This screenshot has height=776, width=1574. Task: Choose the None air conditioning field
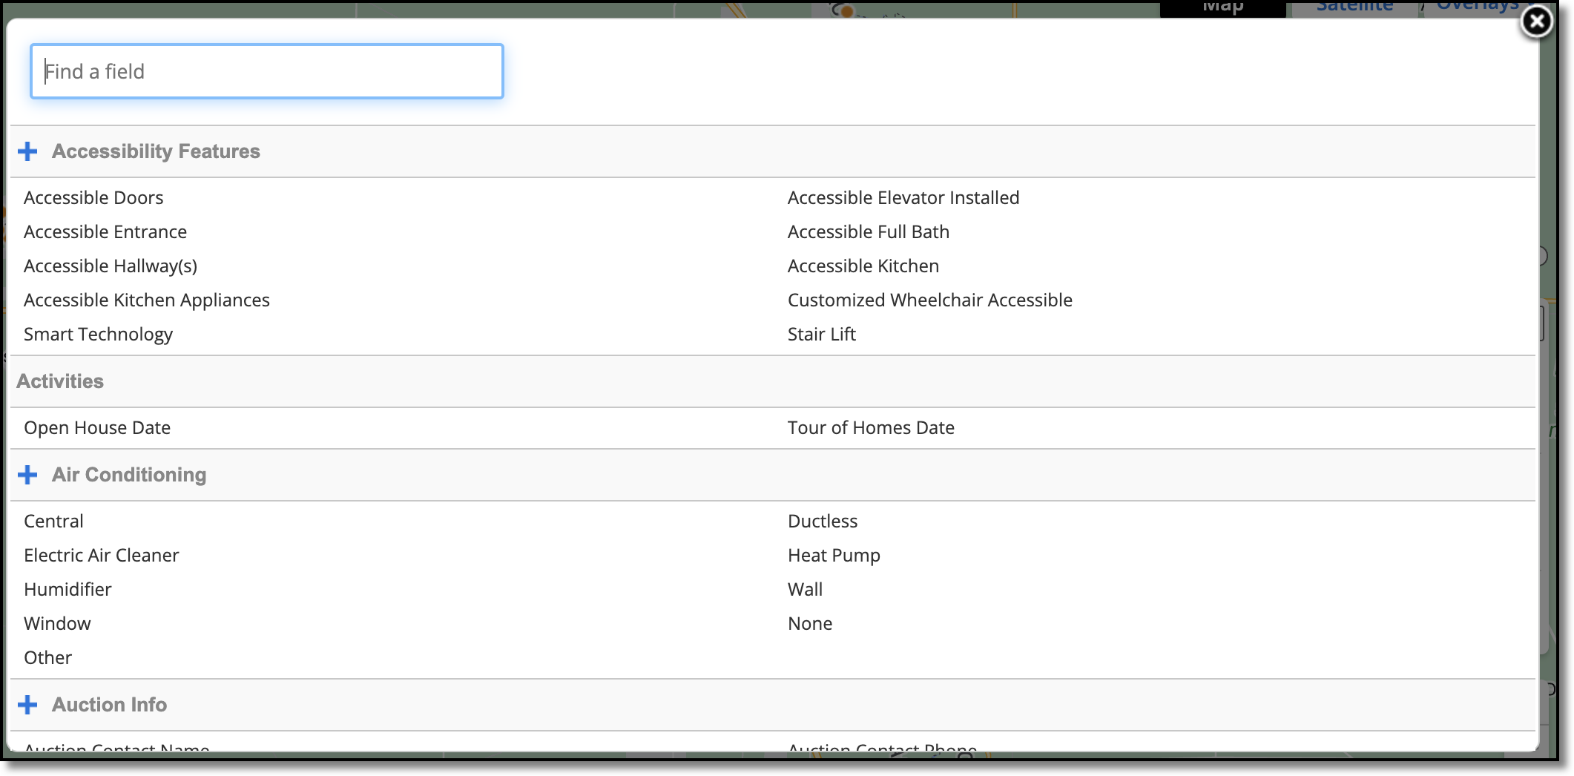(810, 624)
